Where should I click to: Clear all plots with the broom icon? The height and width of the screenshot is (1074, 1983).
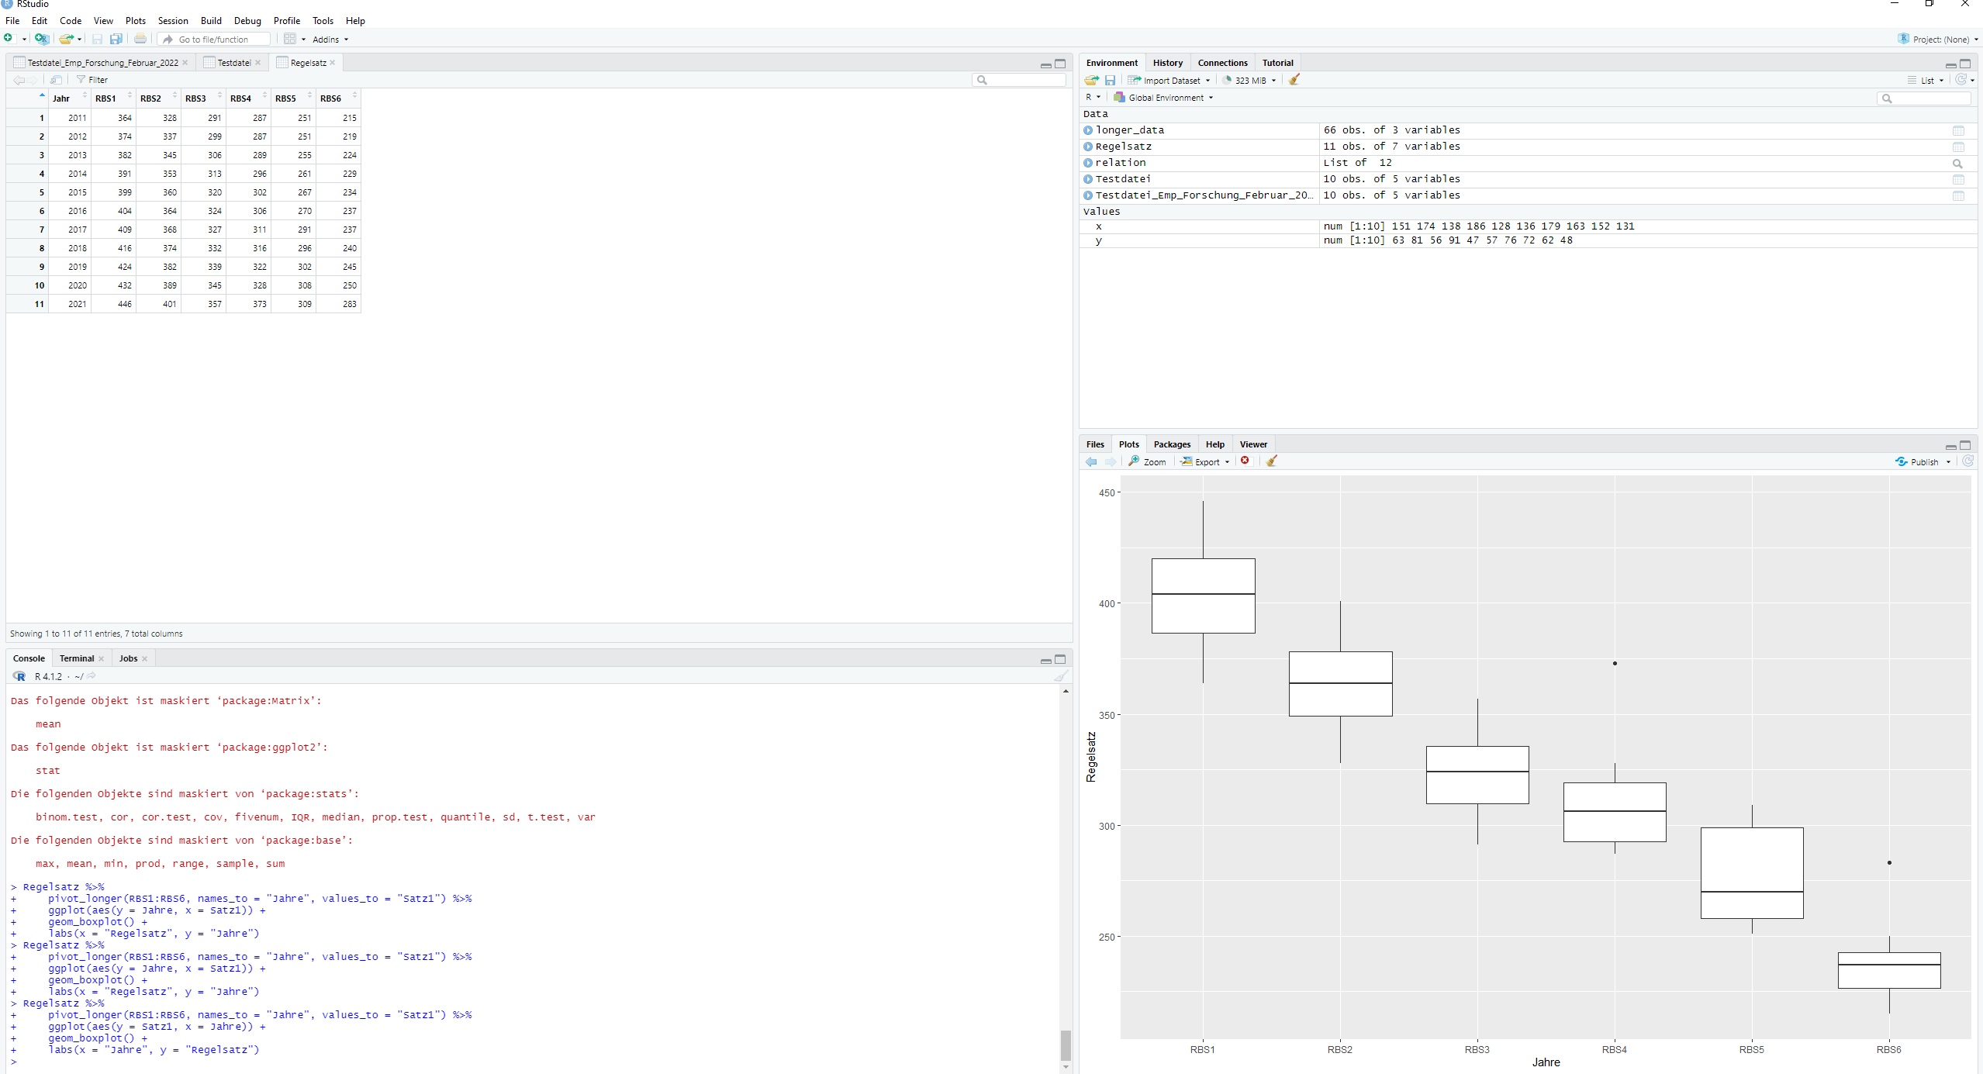1271,461
